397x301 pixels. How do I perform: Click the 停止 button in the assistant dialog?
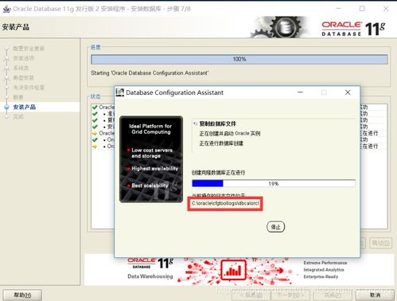pos(276,227)
